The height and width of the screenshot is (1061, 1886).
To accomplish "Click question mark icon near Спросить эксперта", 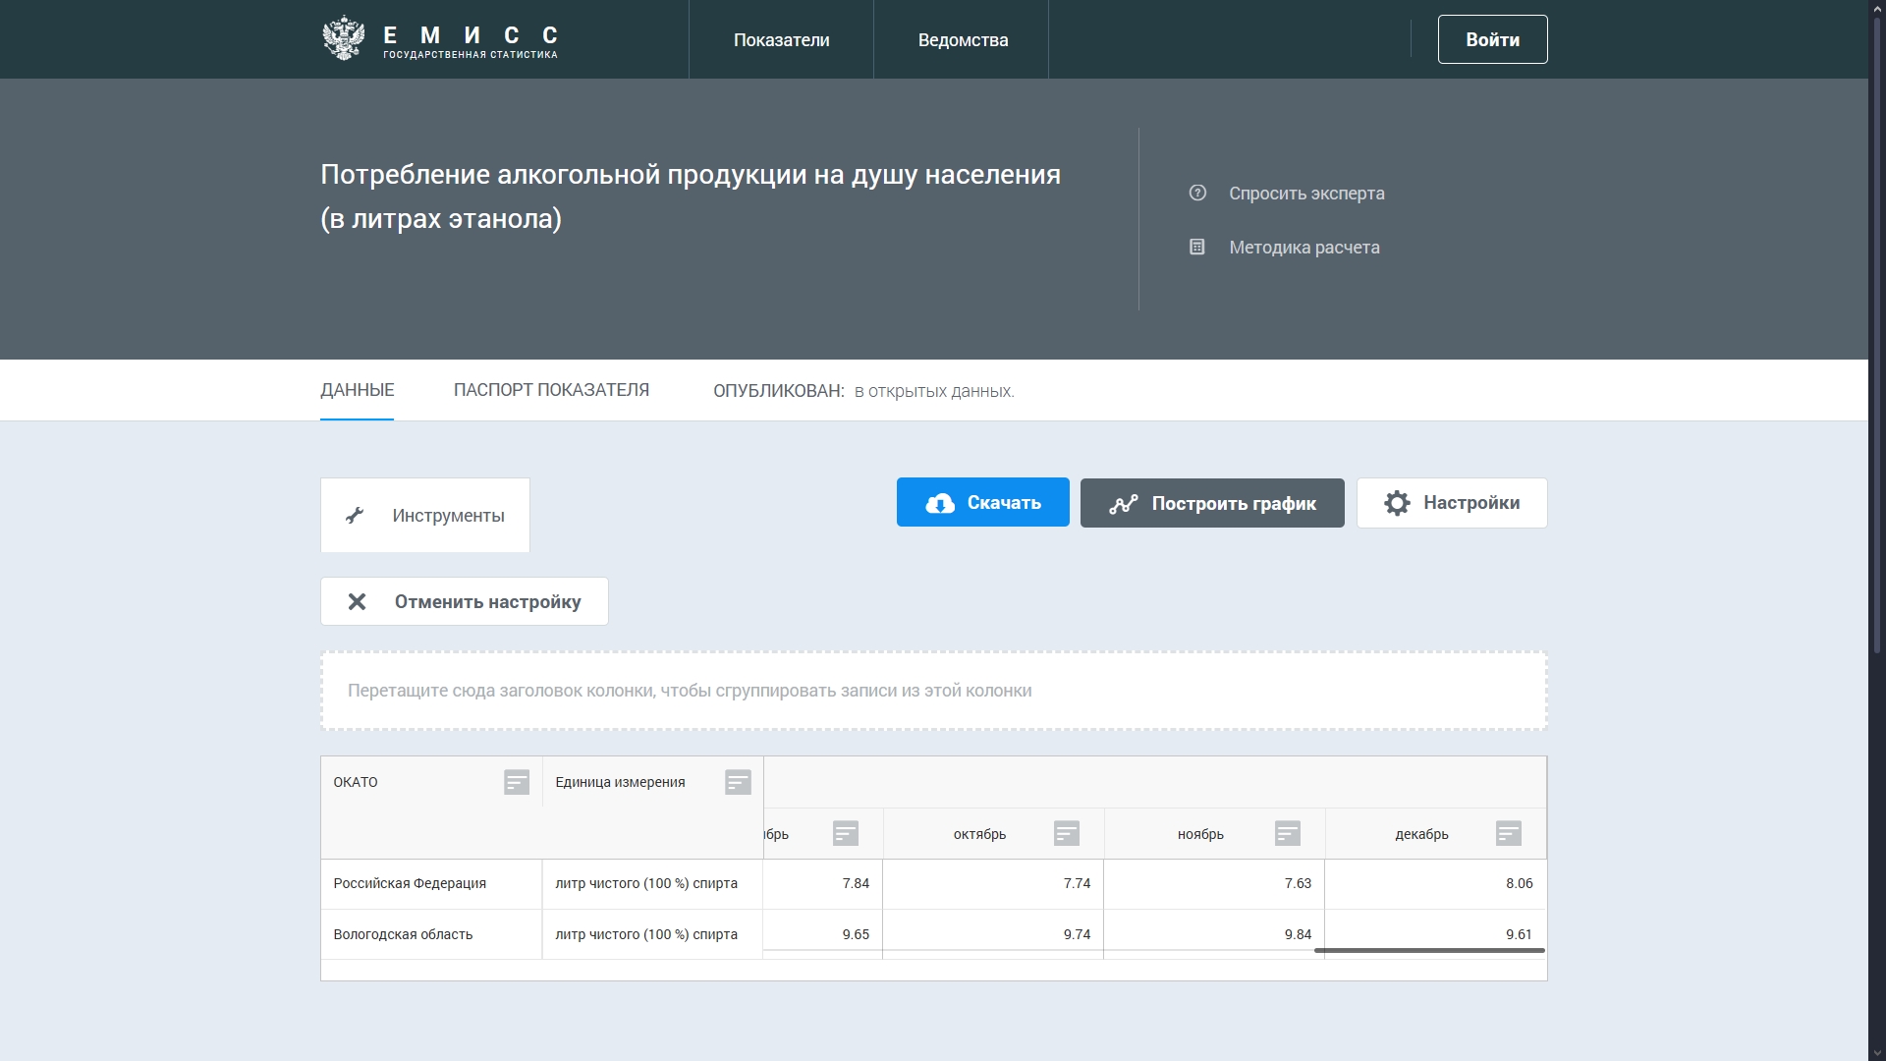I will click(1197, 194).
